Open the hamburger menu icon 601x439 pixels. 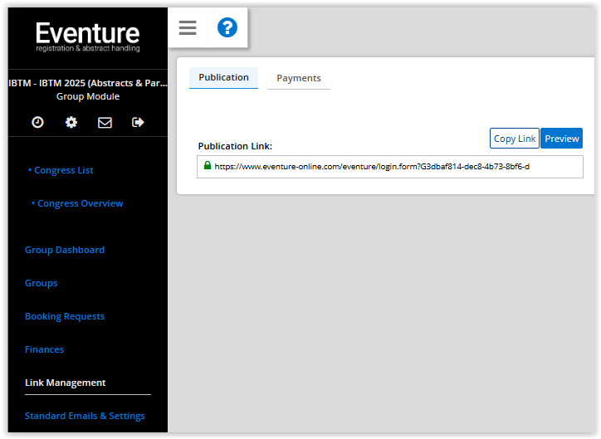click(x=188, y=28)
